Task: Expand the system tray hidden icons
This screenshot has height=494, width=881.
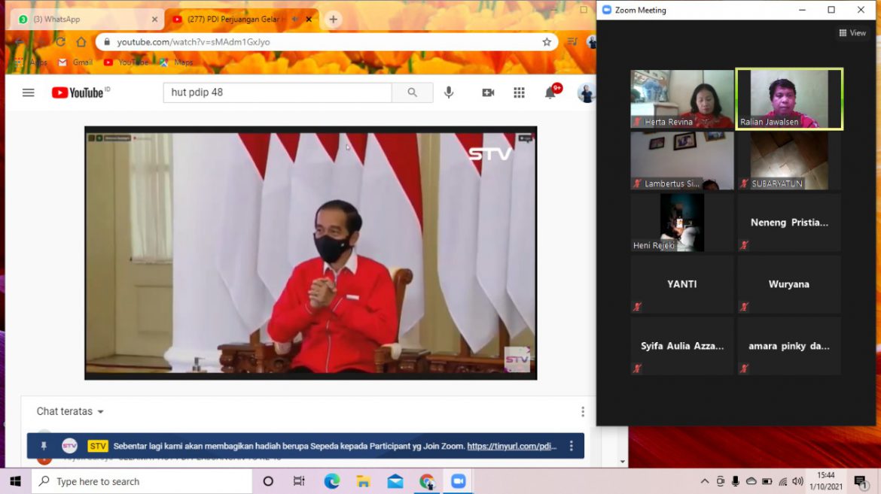Action: pyautogui.click(x=704, y=480)
